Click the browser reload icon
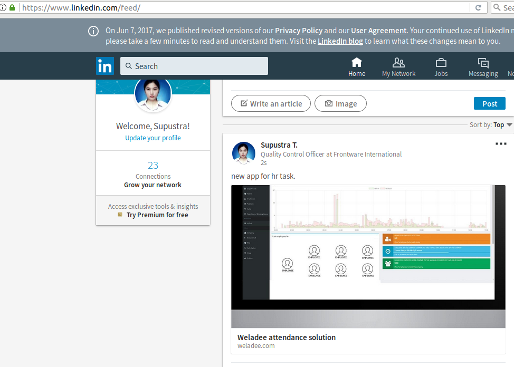514x367 pixels. pos(478,8)
